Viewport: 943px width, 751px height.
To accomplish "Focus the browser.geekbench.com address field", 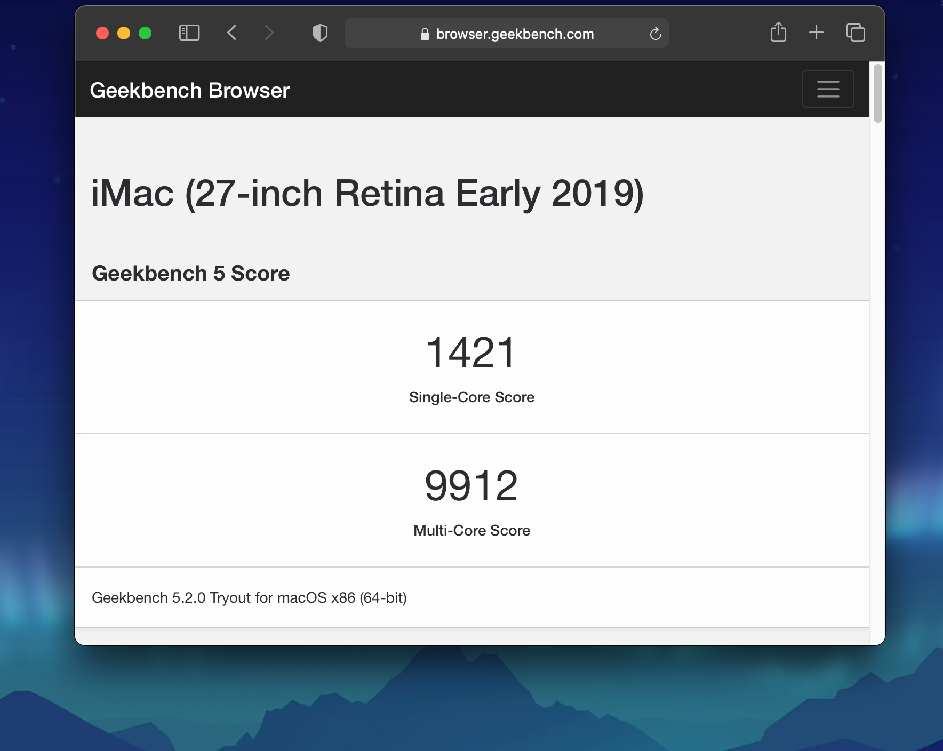I will click(507, 34).
